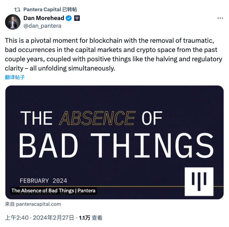Click the 来自 panteracapital.com source link
Viewport: 229px width, 227px height.
point(33,204)
